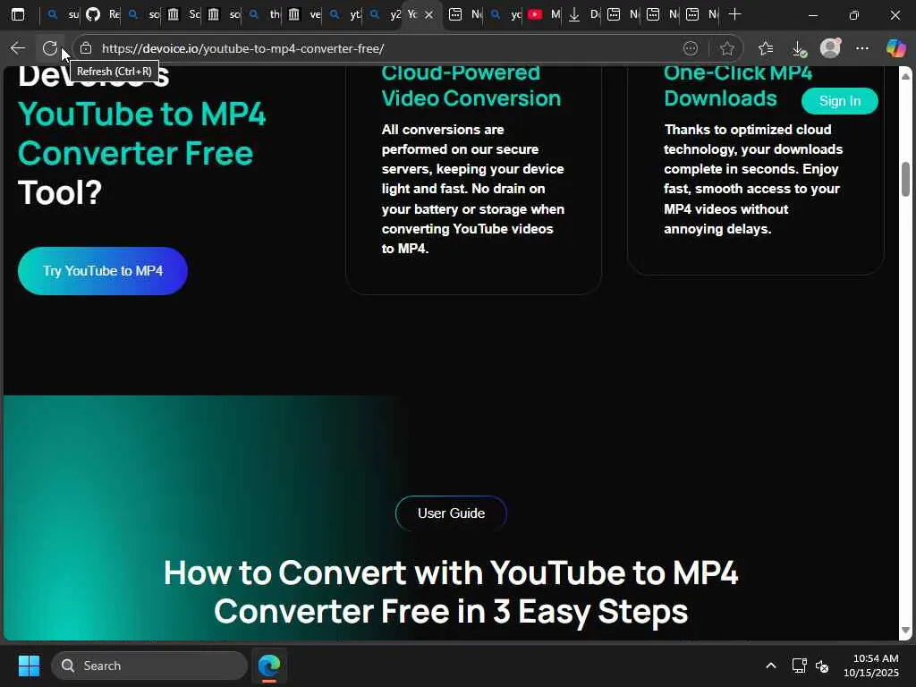Switch to the 've' archive tab
This screenshot has width=916, height=687.
(304, 14)
